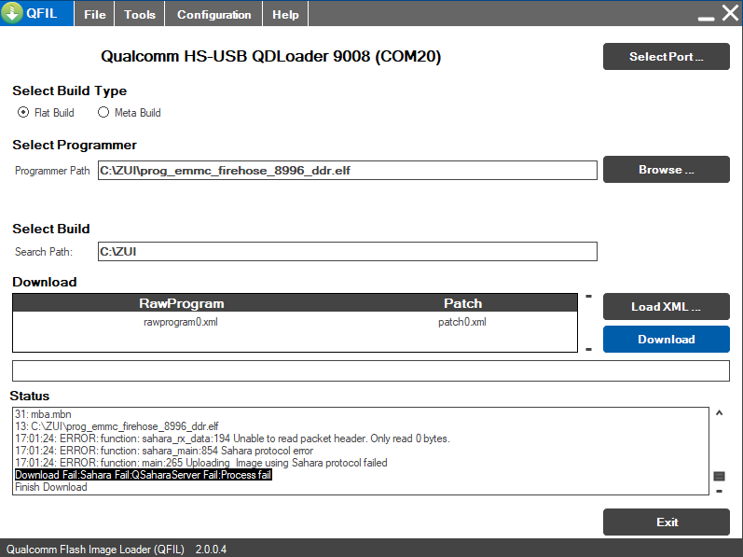Open the Help menu

point(285,14)
